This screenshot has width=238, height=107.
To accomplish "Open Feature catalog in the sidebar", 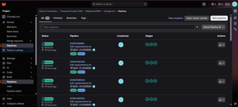I will 17,50.
